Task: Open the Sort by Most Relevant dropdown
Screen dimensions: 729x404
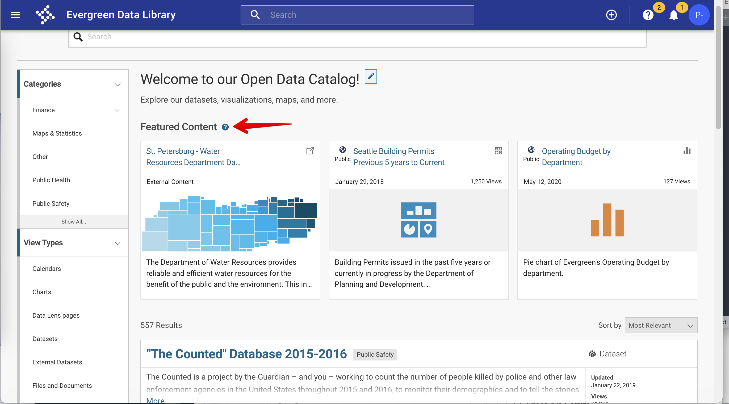Action: [661, 325]
